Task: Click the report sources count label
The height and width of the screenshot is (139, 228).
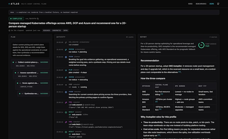Action: coord(213,37)
